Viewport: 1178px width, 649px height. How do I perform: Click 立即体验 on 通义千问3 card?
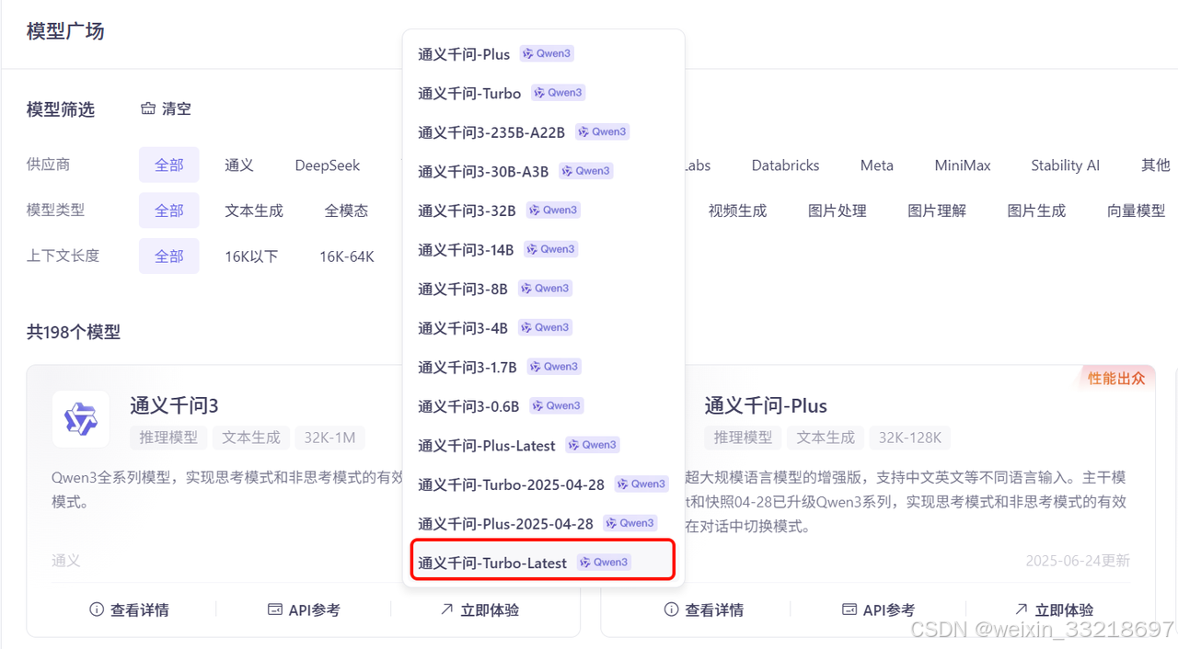pos(479,609)
